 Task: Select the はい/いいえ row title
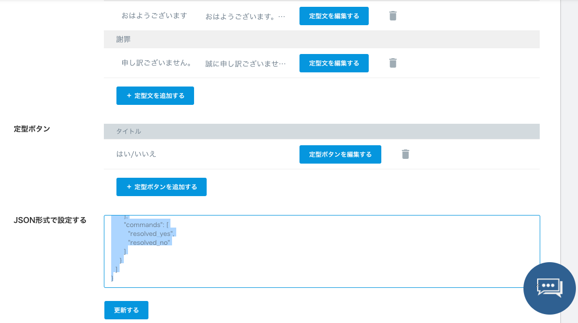(x=136, y=154)
